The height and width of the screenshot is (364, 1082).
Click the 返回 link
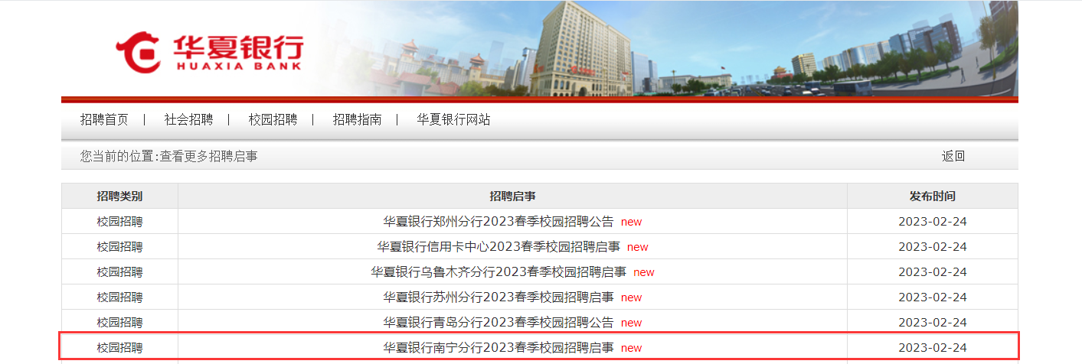953,156
